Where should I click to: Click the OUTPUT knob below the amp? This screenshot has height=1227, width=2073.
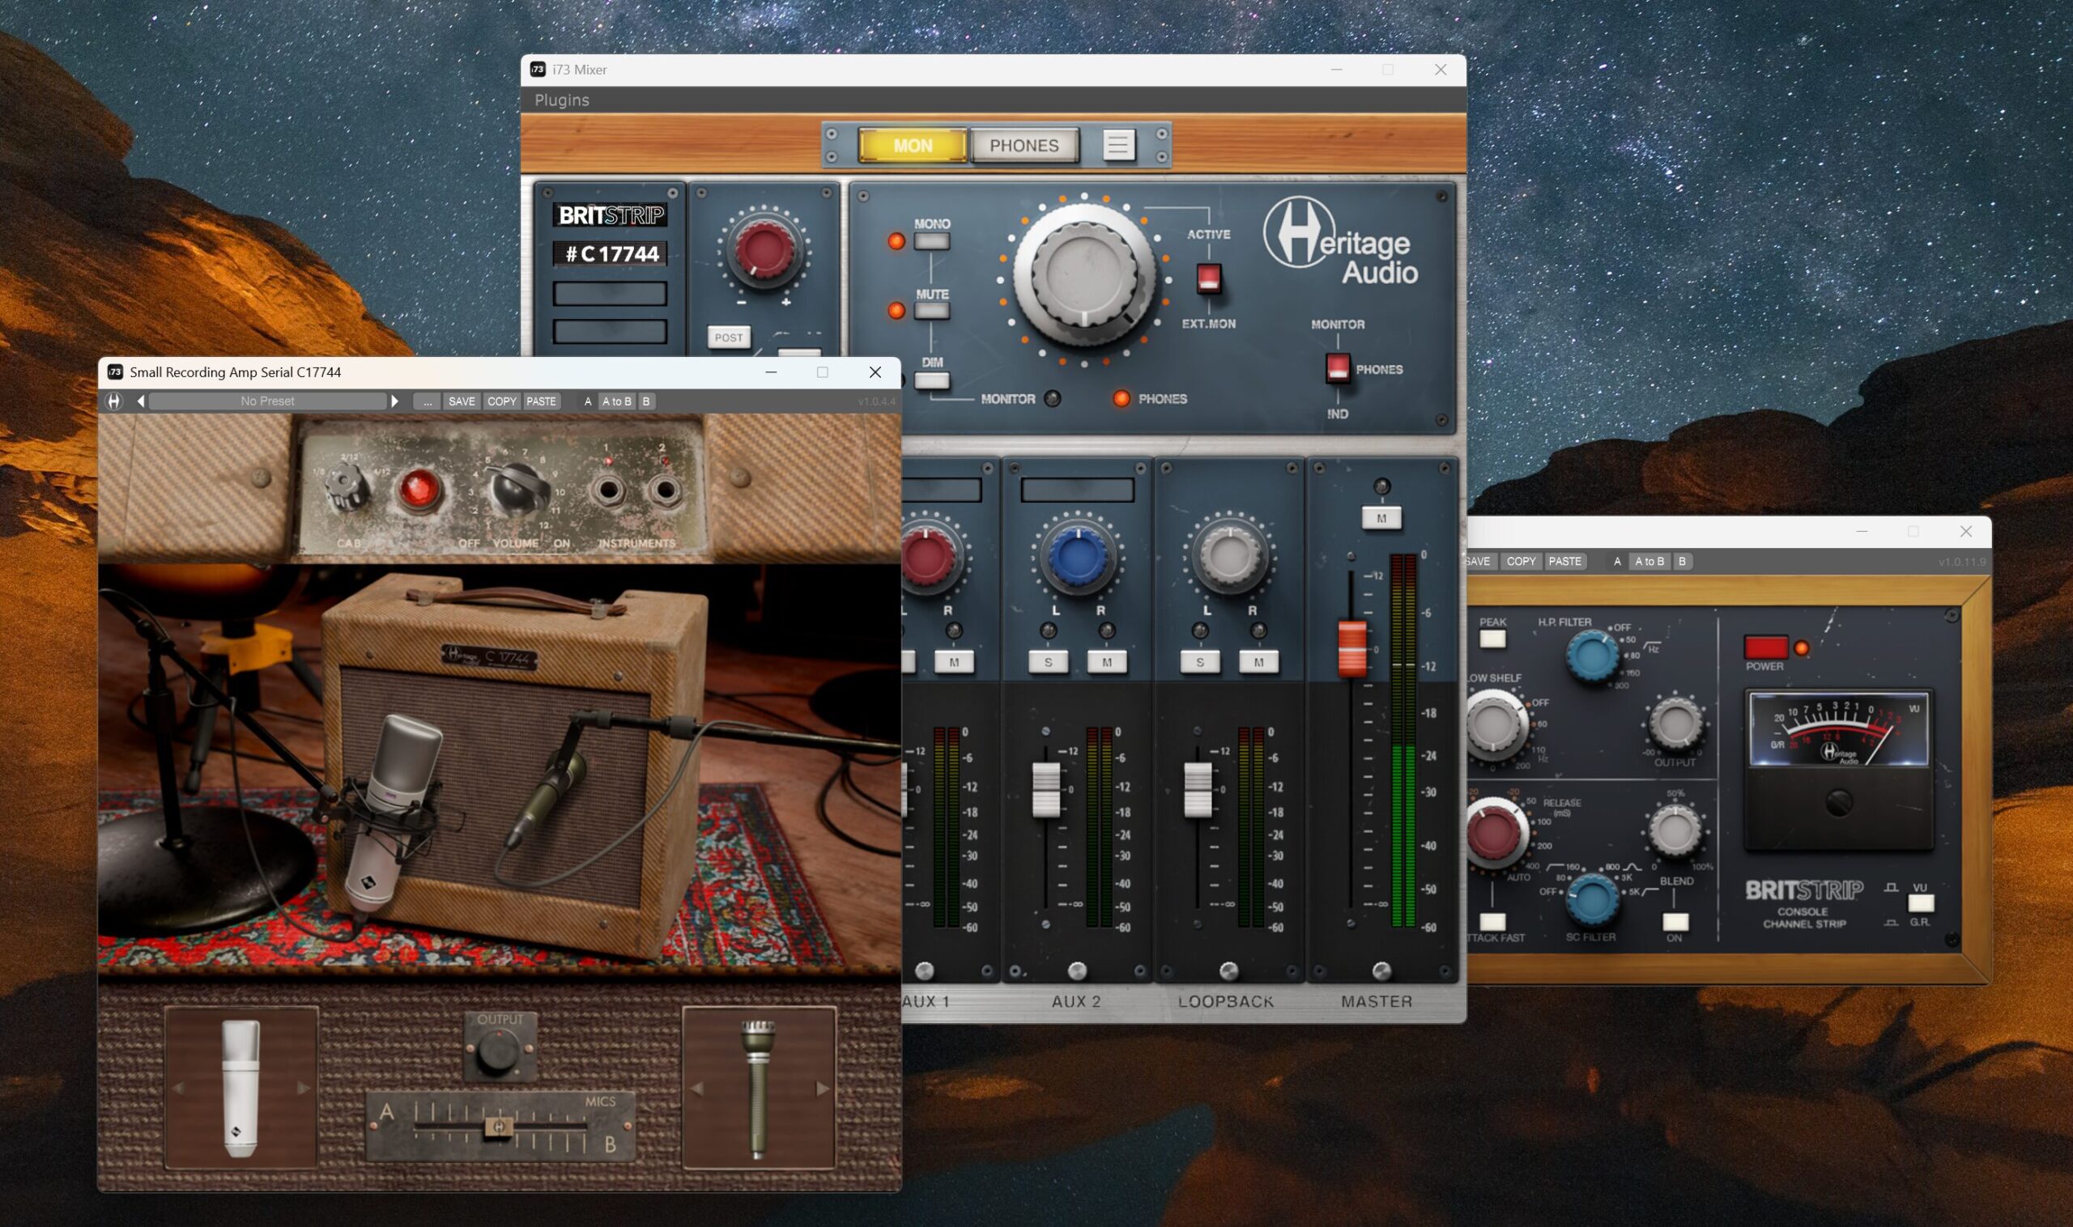(497, 1052)
